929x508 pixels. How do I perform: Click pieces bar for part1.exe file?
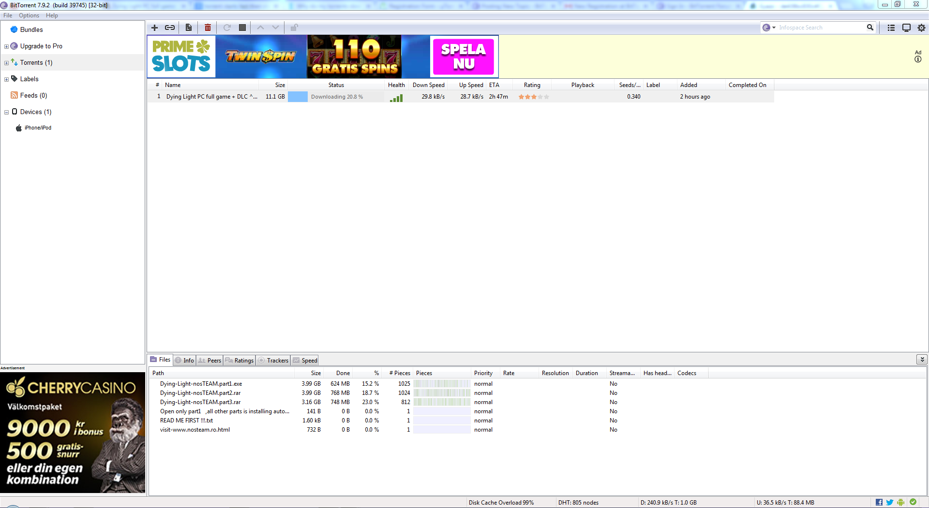point(442,384)
